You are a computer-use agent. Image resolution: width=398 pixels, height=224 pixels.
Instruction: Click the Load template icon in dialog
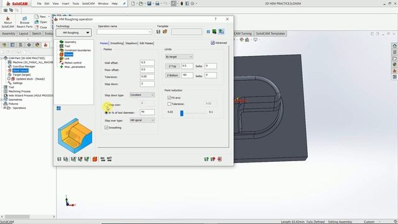[x=165, y=32]
